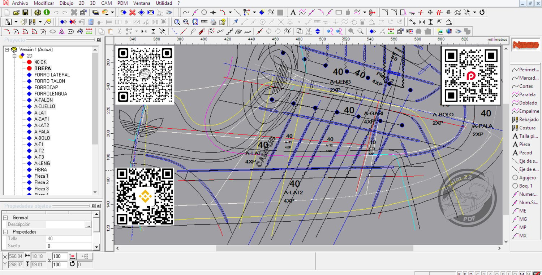Click the lower percent scale field
This screenshot has width=542, height=275.
click(60, 265)
